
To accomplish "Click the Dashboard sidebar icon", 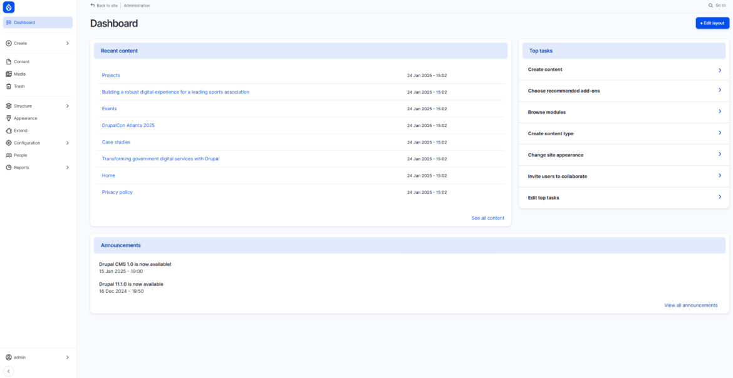I will [9, 23].
